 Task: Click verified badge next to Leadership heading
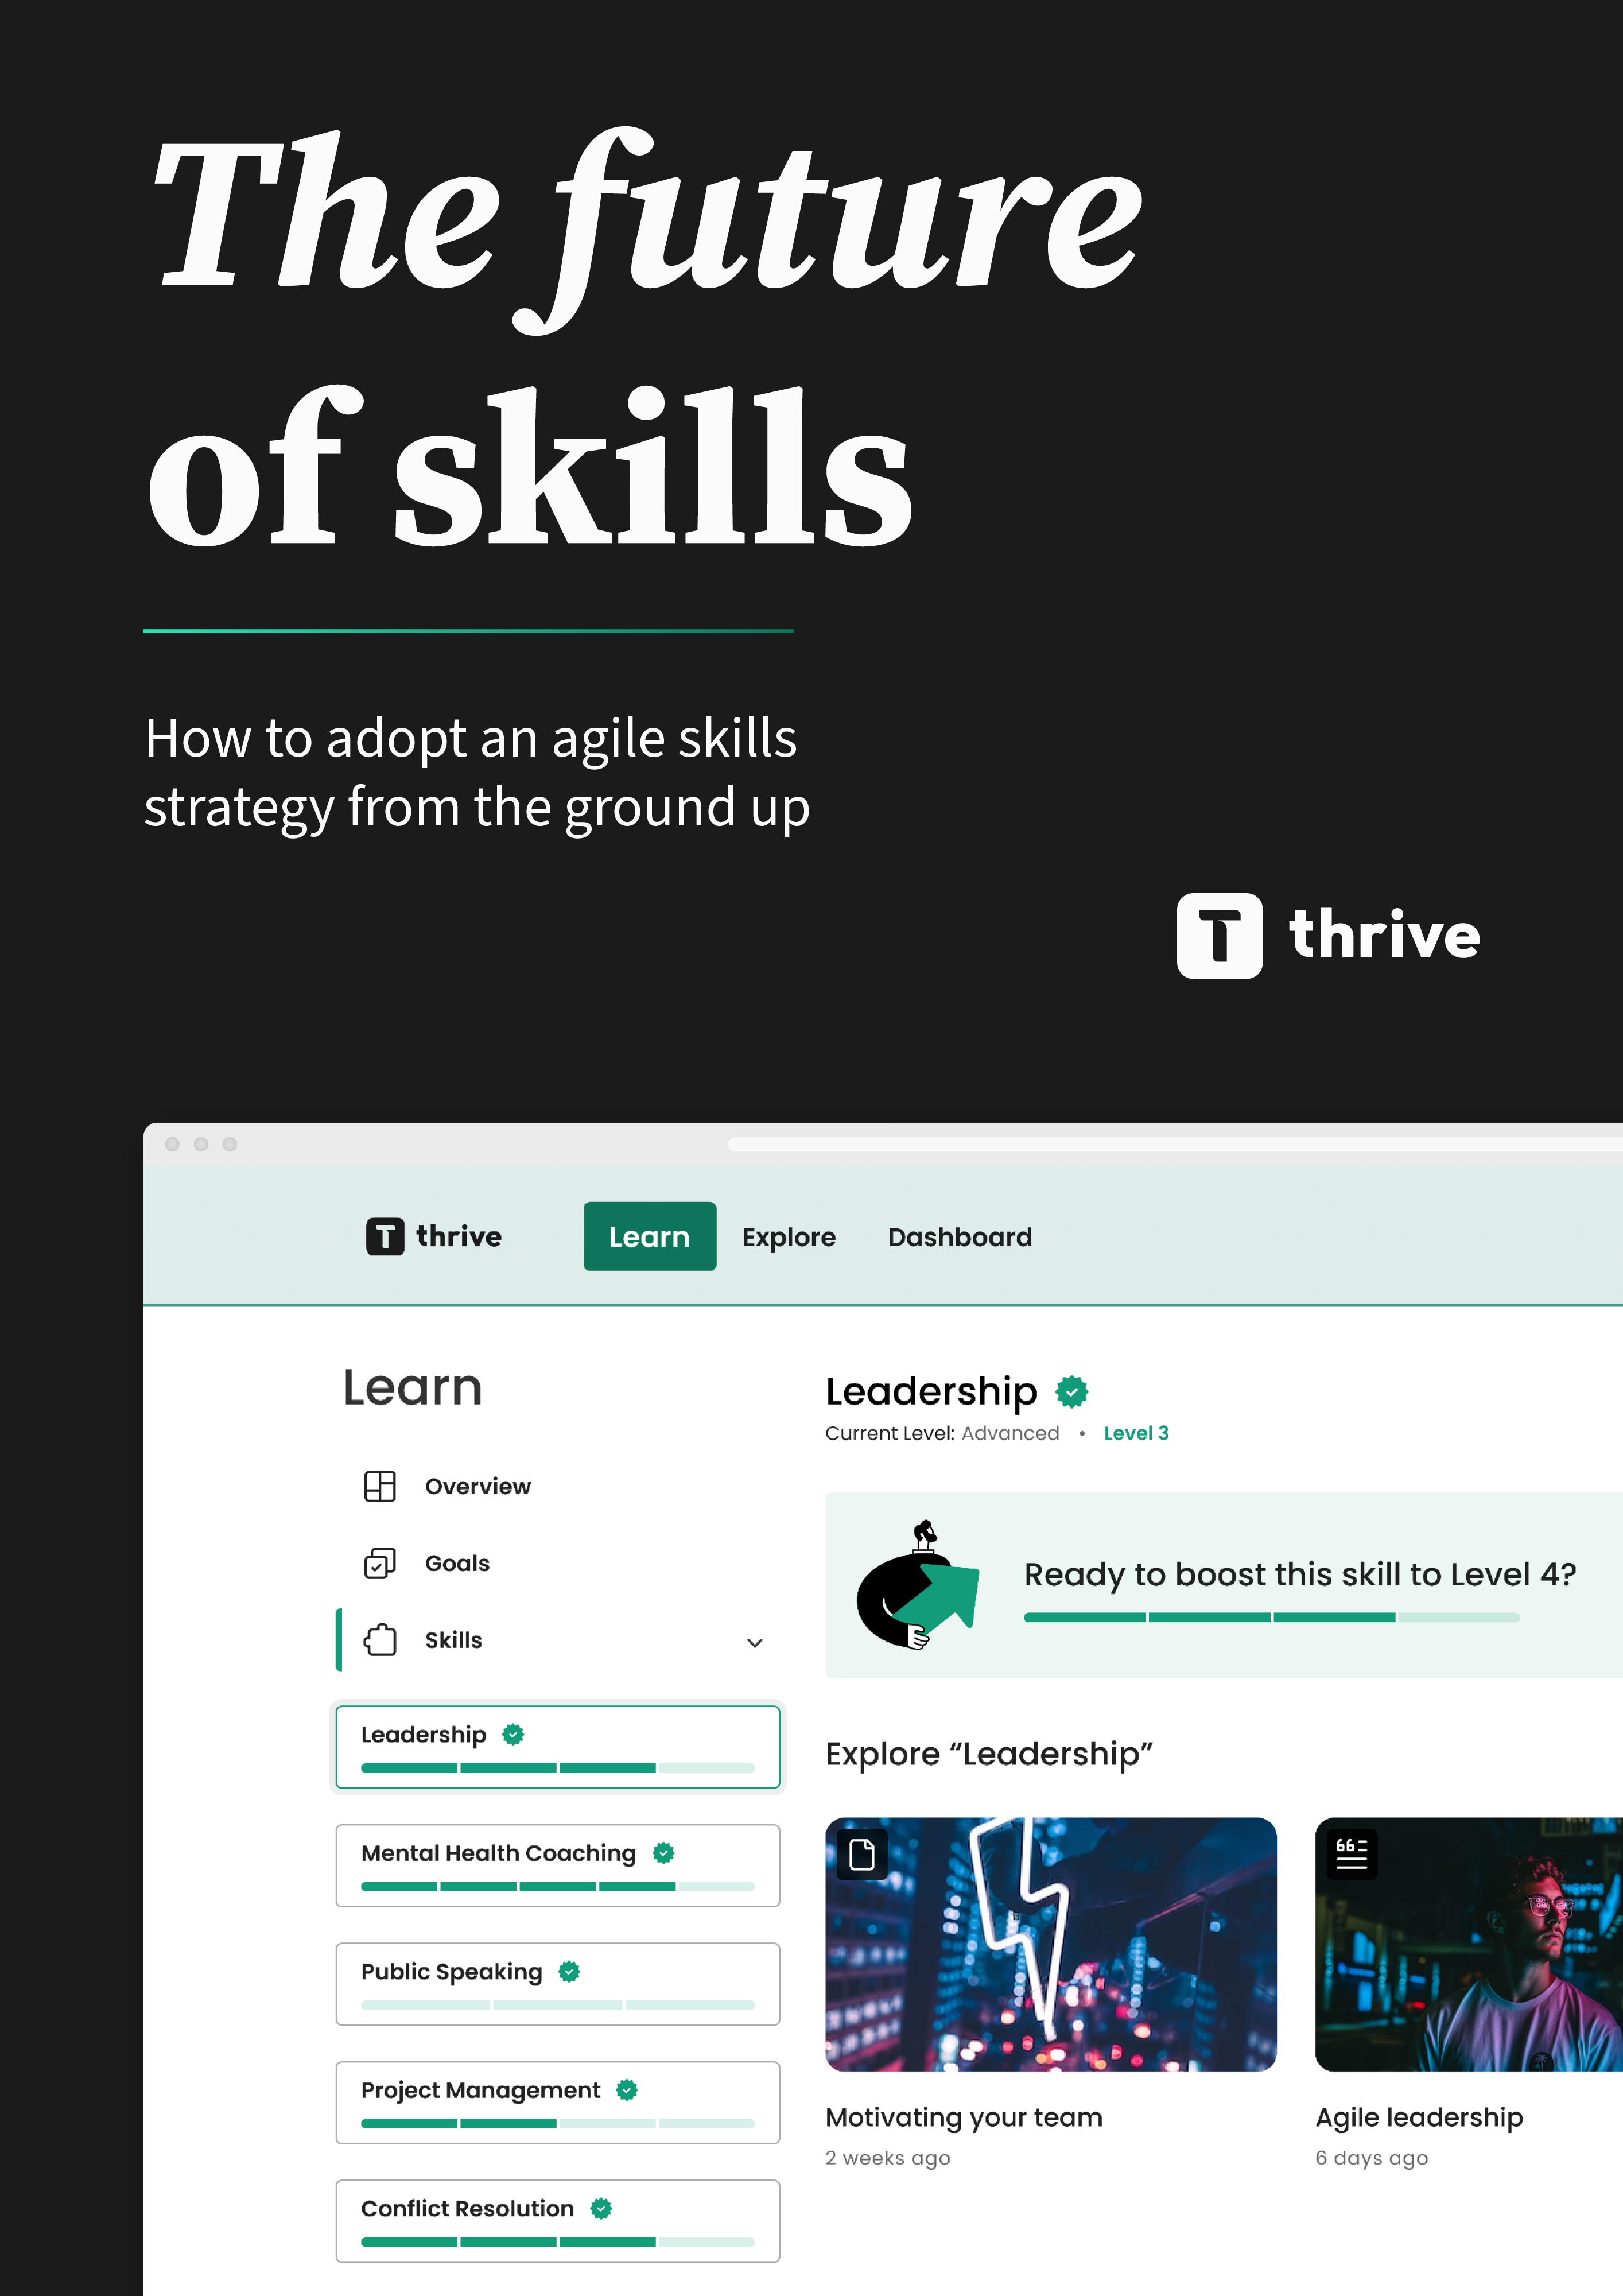[1072, 1391]
